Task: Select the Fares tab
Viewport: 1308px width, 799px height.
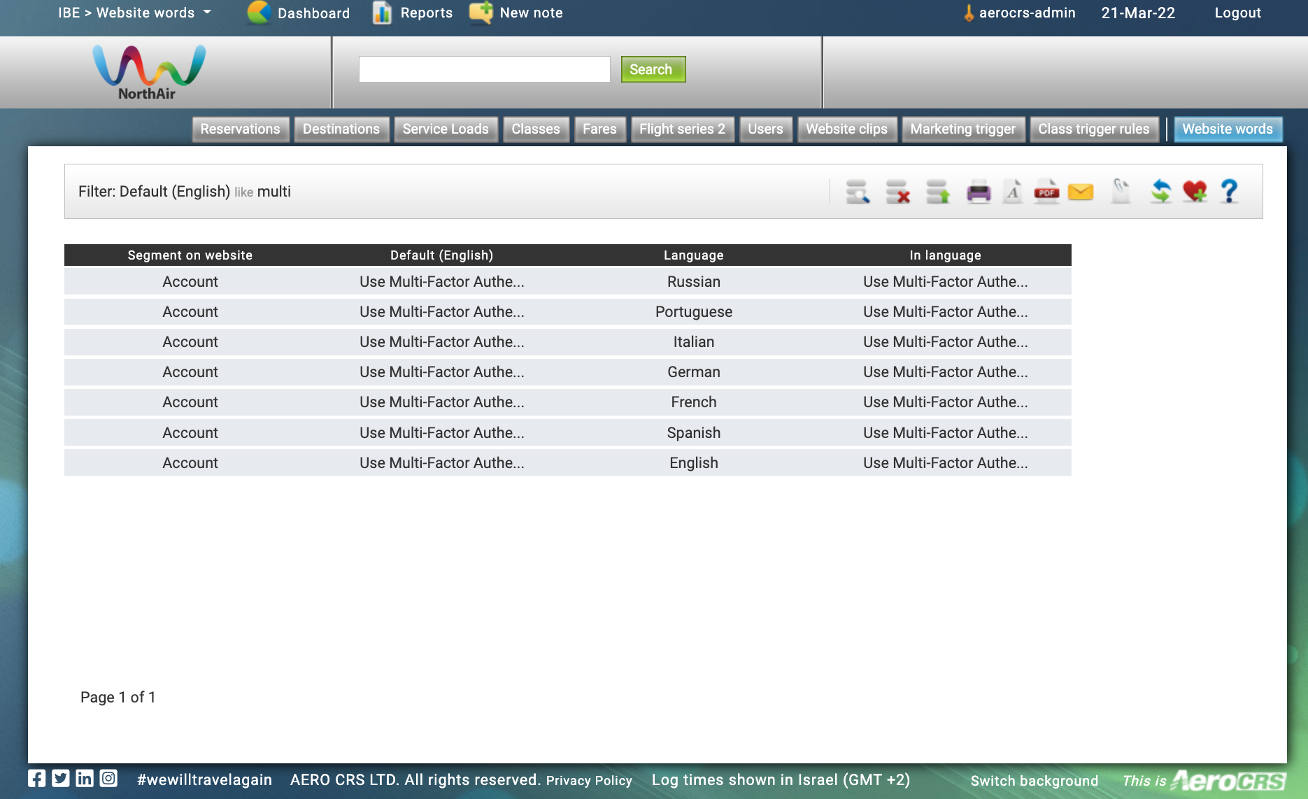Action: click(x=599, y=129)
